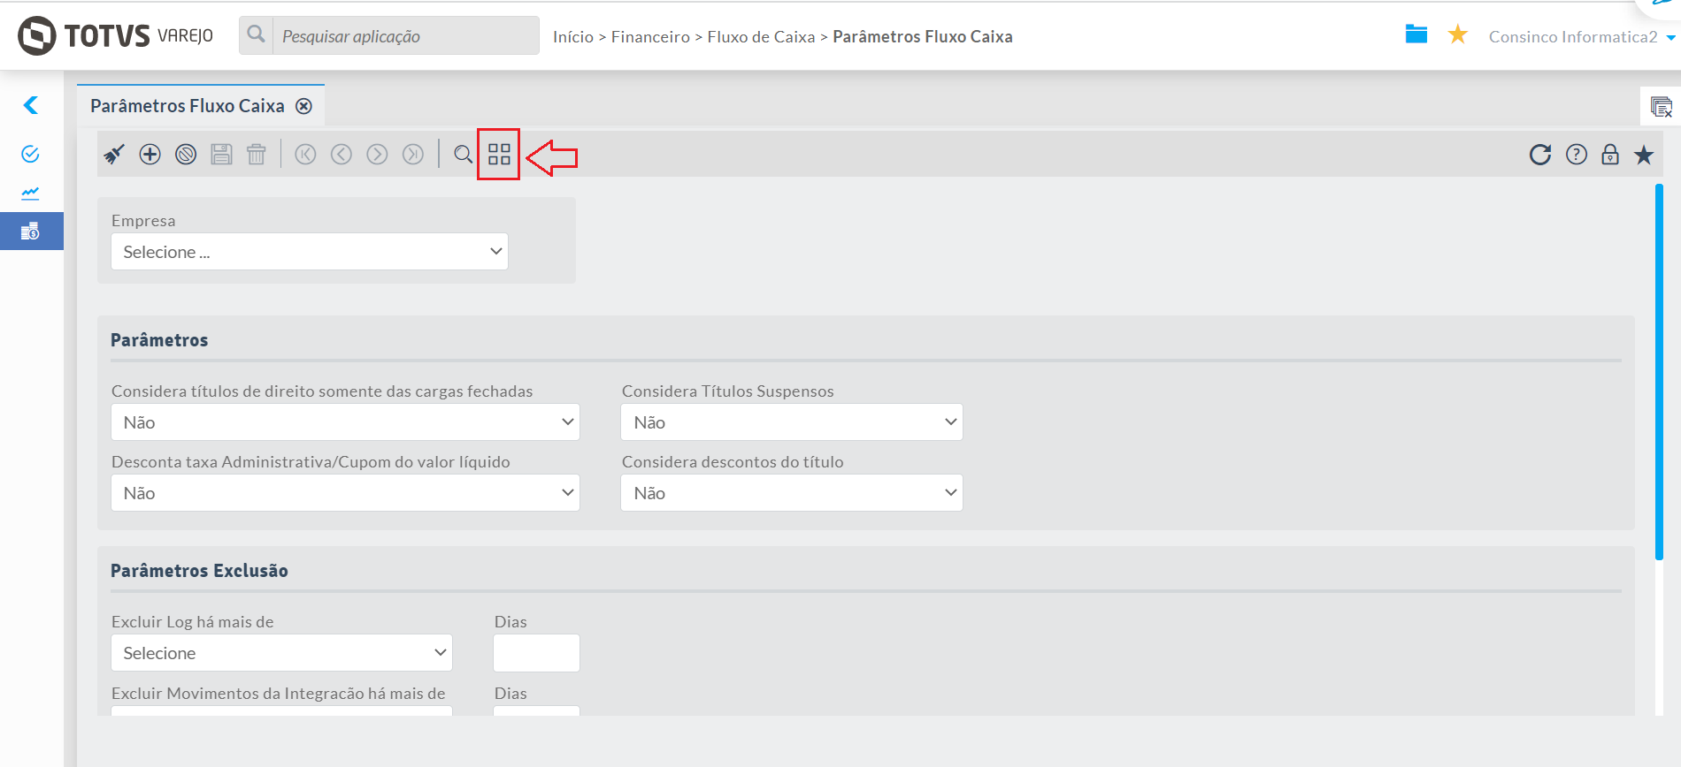Click the TOTVS Varejo logo

coord(116,35)
